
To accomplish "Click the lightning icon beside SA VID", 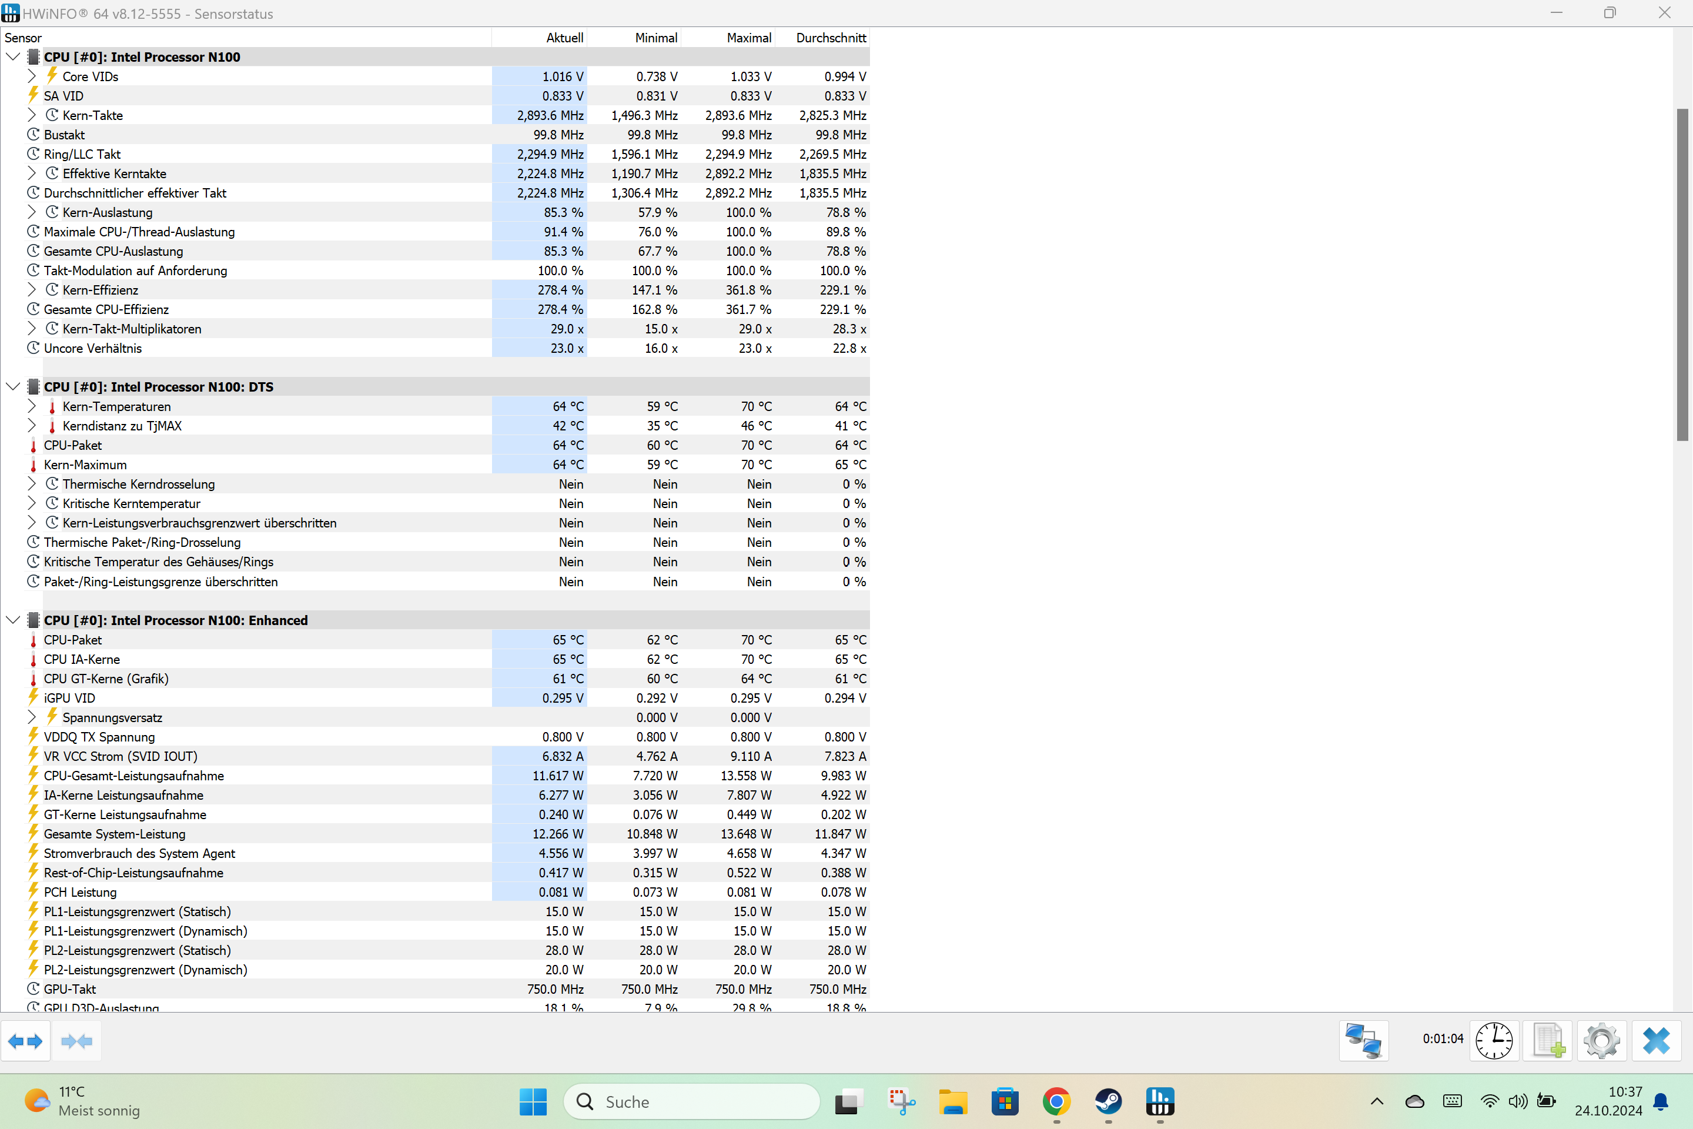I will pos(33,95).
